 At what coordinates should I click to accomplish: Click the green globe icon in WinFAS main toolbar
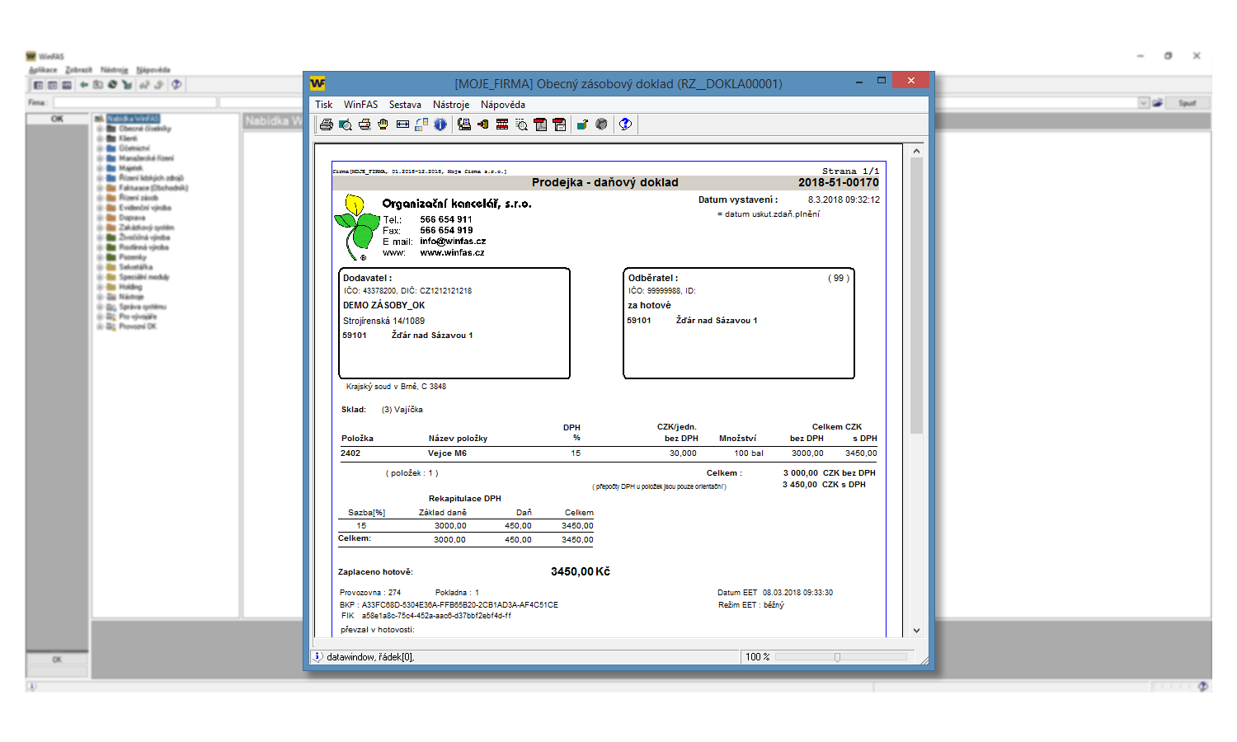point(112,85)
